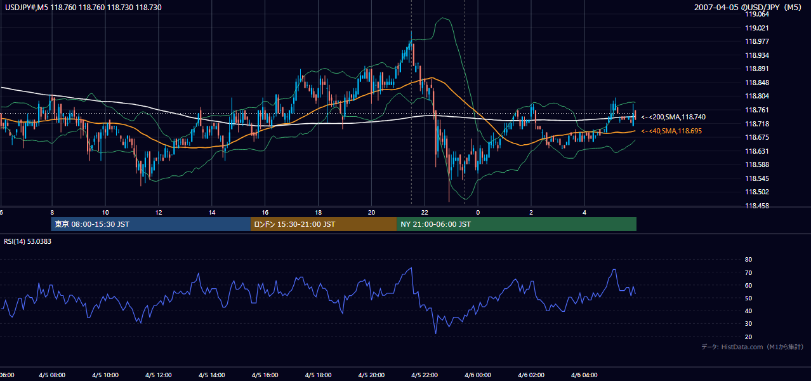This screenshot has width=811, height=381.
Task: Click RSI scale level 80
Action: tap(749, 260)
